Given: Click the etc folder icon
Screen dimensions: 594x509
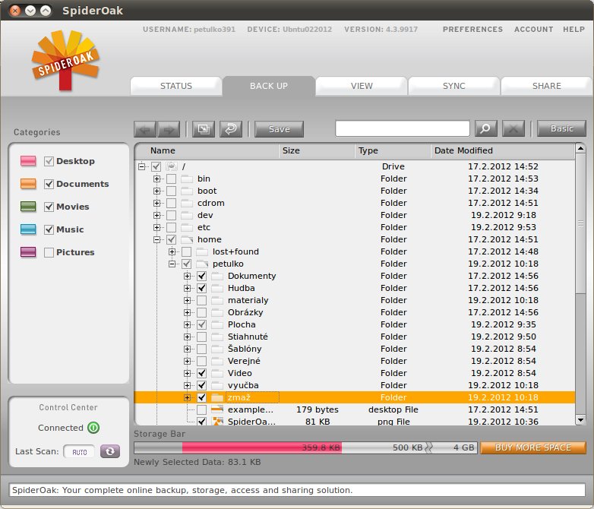Looking at the screenshot, I should tap(187, 227).
